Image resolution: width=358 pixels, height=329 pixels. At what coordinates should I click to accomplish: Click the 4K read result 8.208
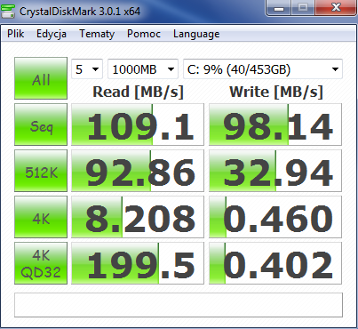pyautogui.click(x=138, y=217)
